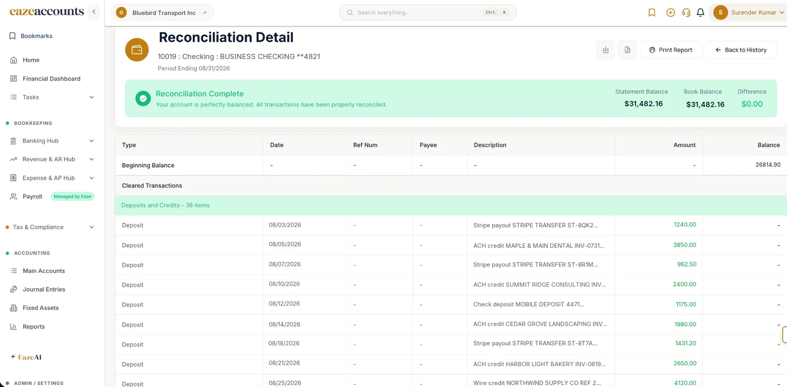Open the Reports page
Screen dimensions: 787x387
[x=33, y=327]
